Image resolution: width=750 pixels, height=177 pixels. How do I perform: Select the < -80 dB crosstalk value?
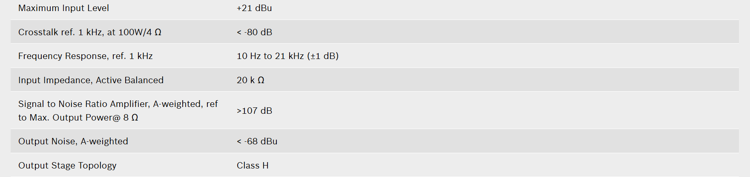click(x=254, y=32)
